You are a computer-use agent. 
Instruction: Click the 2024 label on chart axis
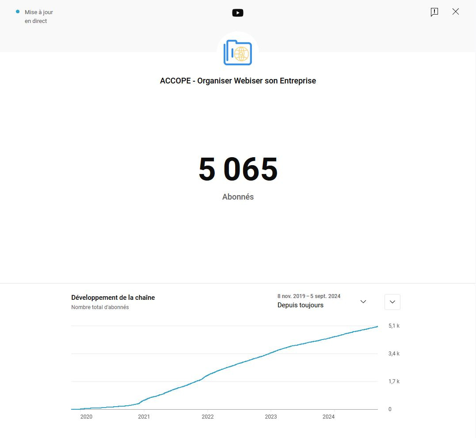coord(328,417)
